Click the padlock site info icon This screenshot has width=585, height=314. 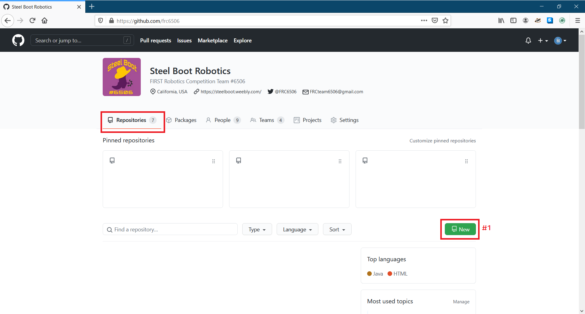112,21
